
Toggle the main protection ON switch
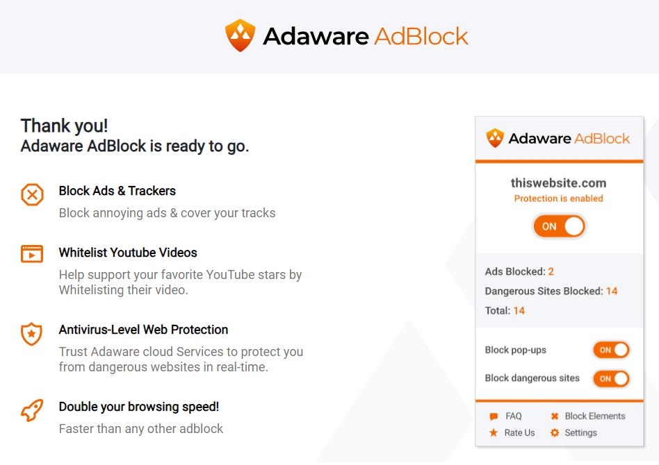(x=559, y=226)
